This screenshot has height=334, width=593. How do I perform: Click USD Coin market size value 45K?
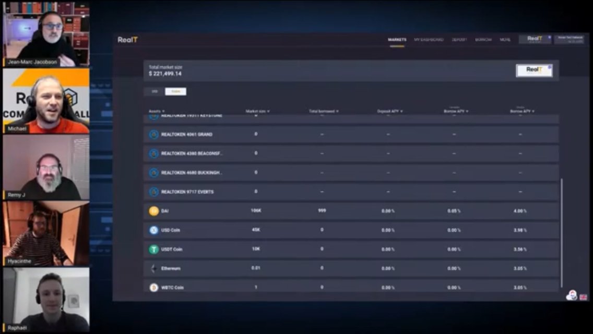point(256,230)
